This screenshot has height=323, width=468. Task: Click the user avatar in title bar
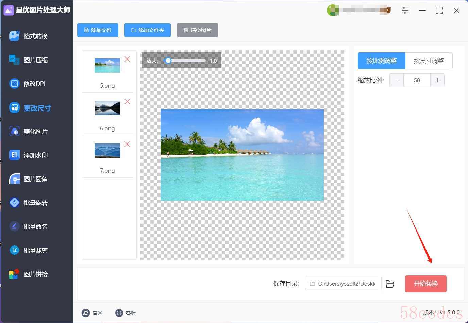[333, 10]
